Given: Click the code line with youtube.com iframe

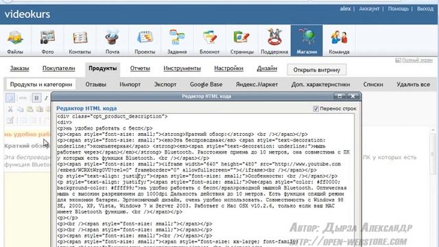Looking at the screenshot, I should (x=199, y=164).
